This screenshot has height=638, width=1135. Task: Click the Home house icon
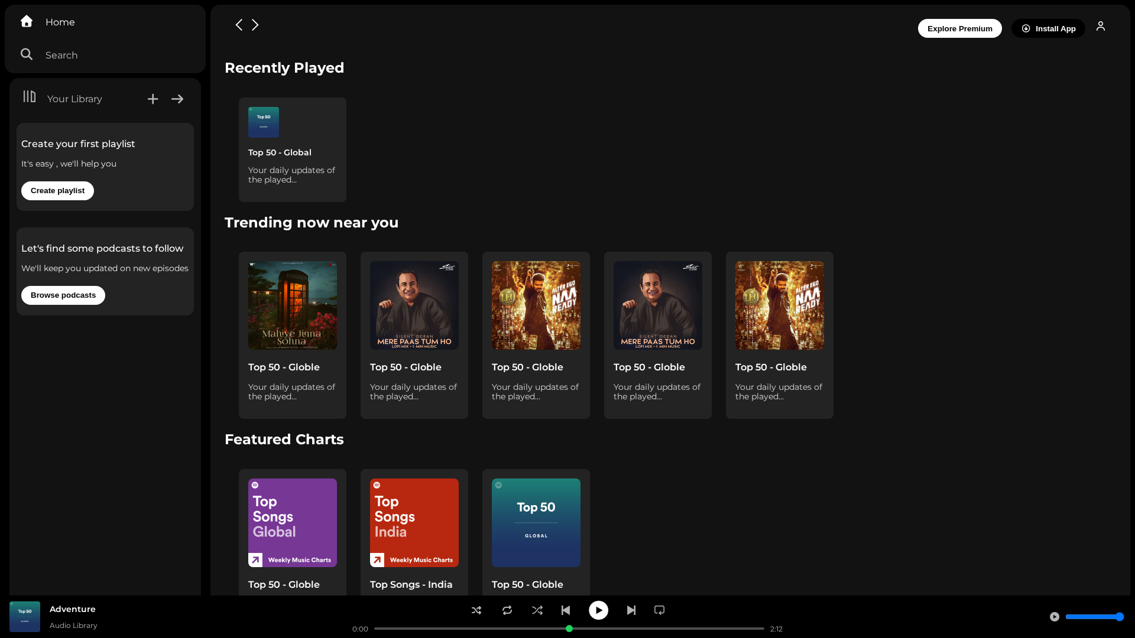[x=27, y=21]
